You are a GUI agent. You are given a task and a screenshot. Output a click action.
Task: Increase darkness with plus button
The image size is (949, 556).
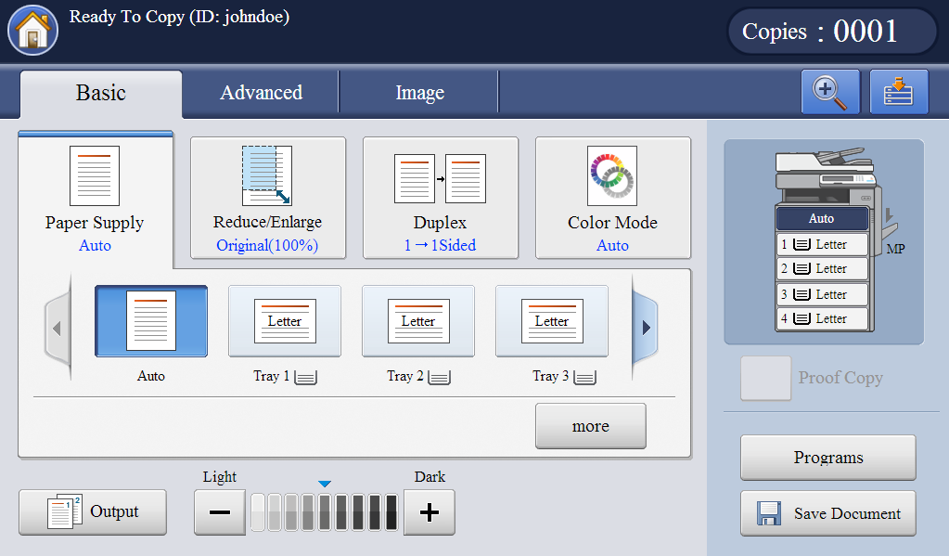point(429,512)
